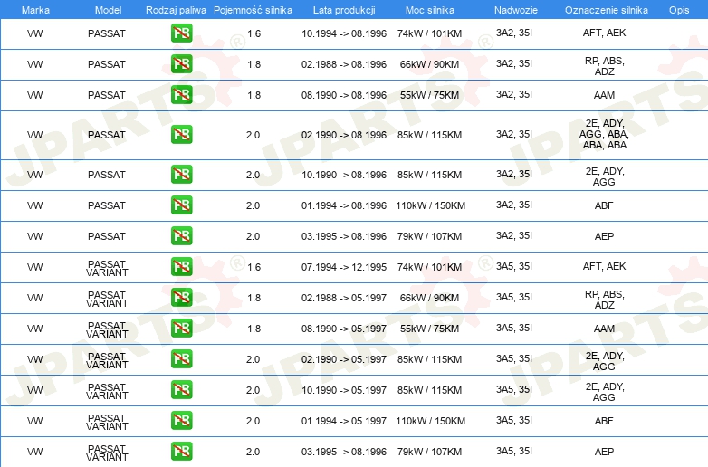Click date cell 02.1988 -> 05.1997
708x467 pixels.
pyautogui.click(x=344, y=298)
